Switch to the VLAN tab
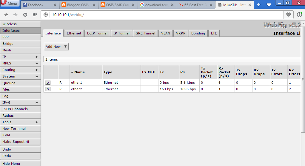The width and height of the screenshot is (305, 166). point(166,33)
